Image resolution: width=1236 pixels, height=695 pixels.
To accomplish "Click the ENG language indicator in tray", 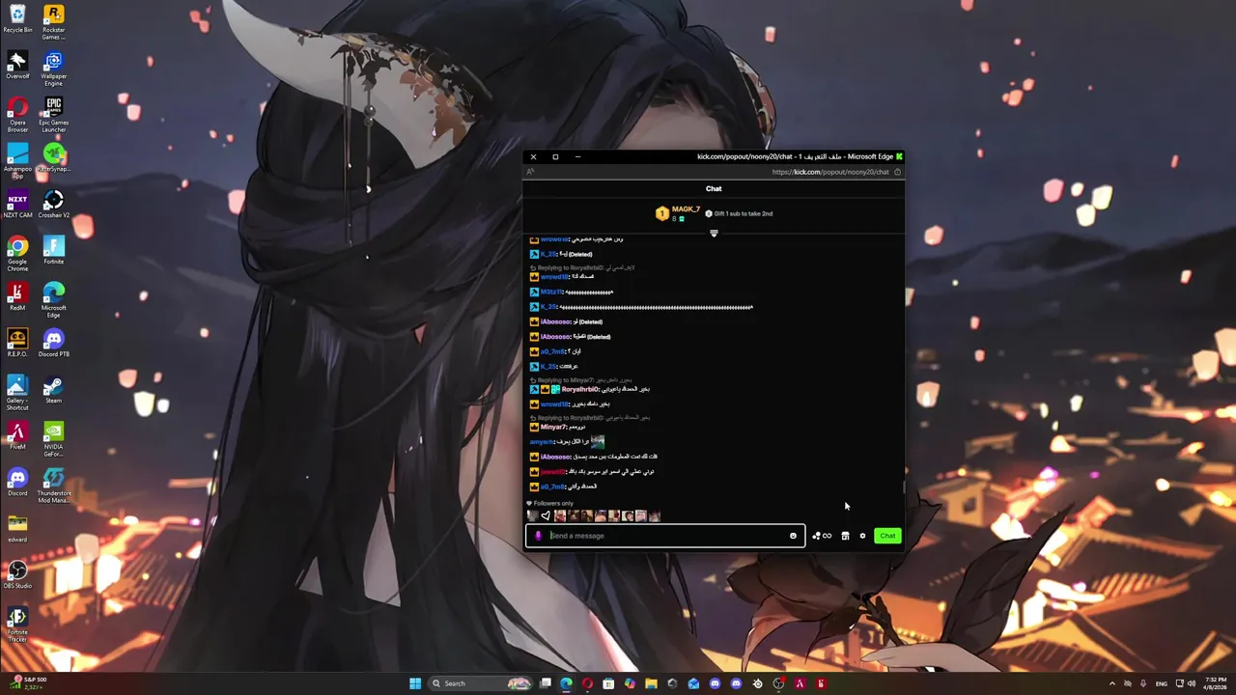I will coord(1161,683).
